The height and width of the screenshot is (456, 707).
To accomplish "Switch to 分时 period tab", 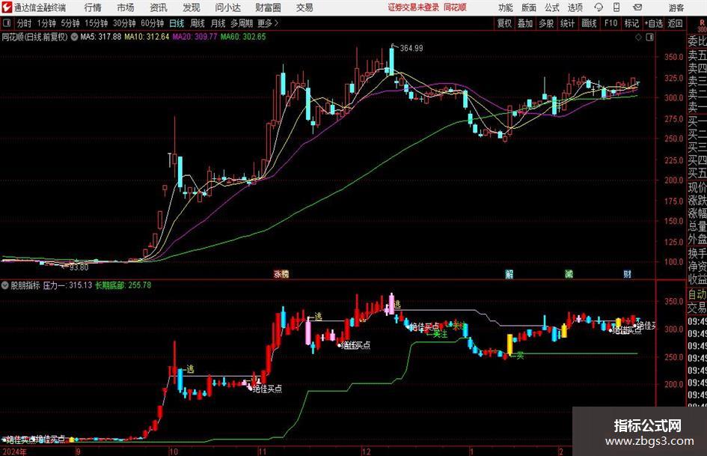I will tap(24, 23).
